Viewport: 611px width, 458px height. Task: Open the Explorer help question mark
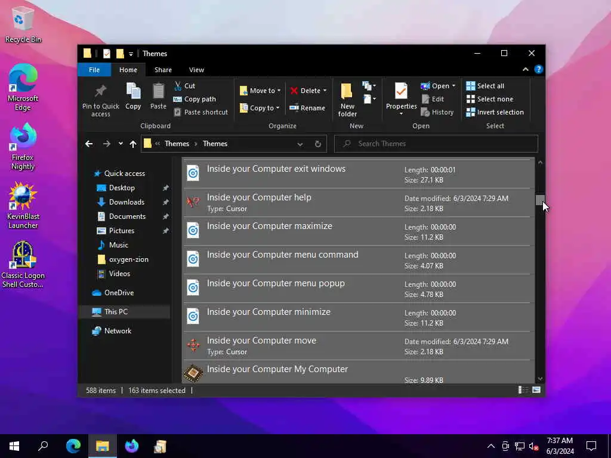pyautogui.click(x=539, y=69)
